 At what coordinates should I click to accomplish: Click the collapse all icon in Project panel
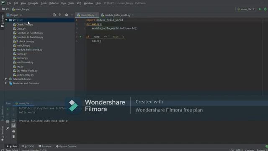59,15
